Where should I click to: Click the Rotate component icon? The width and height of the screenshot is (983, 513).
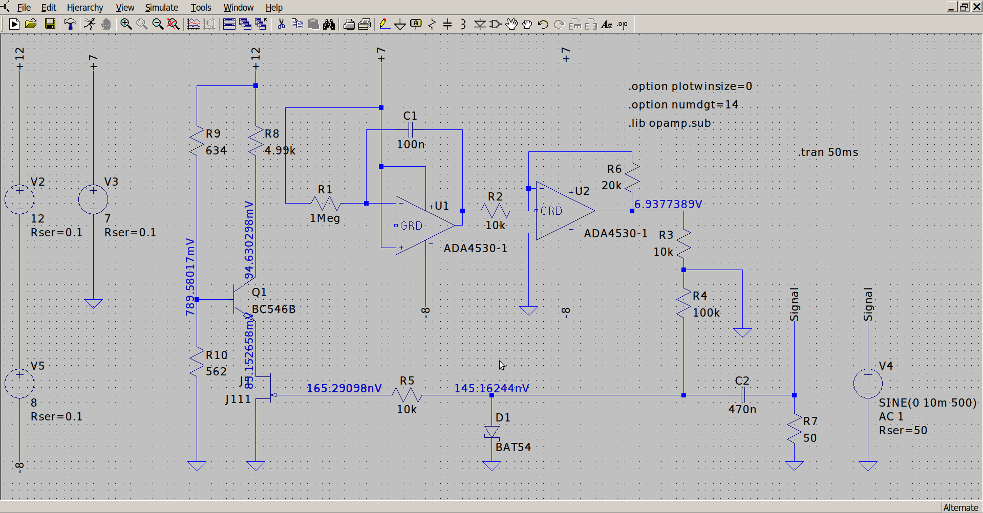coord(575,24)
